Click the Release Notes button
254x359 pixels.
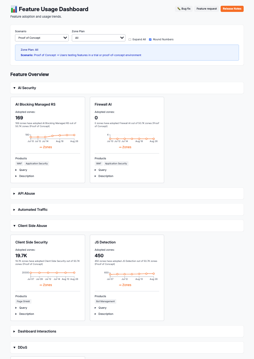coord(232,8)
